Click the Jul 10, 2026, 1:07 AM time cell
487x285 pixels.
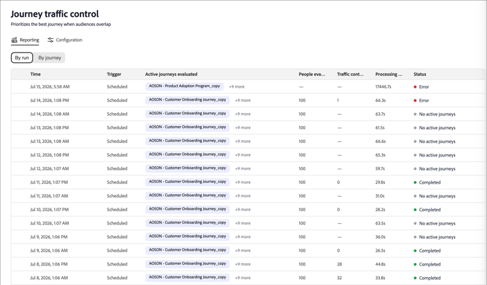pos(49,223)
